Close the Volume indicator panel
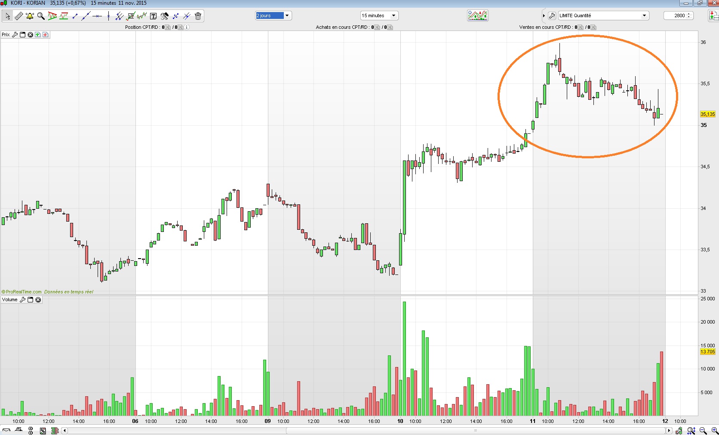Image resolution: width=719 pixels, height=435 pixels. [x=38, y=299]
